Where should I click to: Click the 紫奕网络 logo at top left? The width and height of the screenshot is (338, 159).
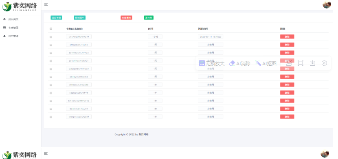pyautogui.click(x=20, y=6)
